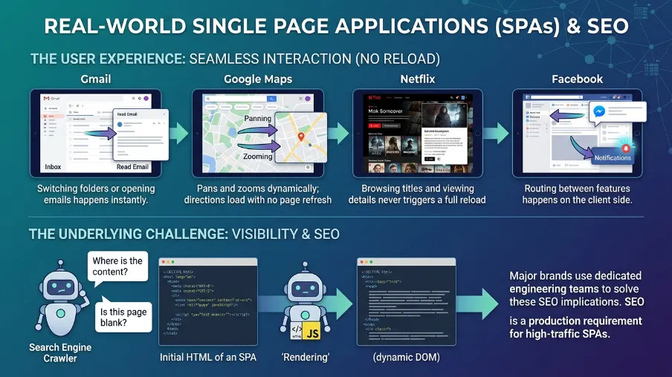
Task: Click the purple avatar in the Gmail mockup
Action: (146, 99)
